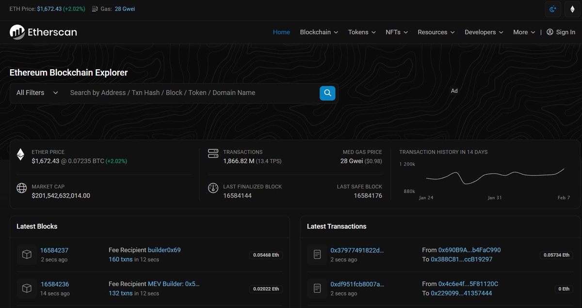Screen dimensions: 582x308
Task: Click the Ether Price stat value $1,672.43
Action: (46, 161)
